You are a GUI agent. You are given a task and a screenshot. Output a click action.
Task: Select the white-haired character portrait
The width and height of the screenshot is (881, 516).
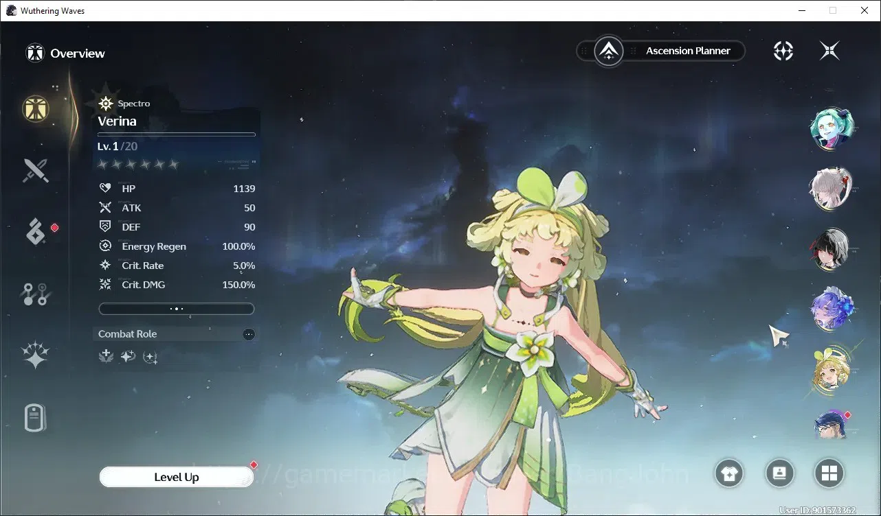[829, 188]
